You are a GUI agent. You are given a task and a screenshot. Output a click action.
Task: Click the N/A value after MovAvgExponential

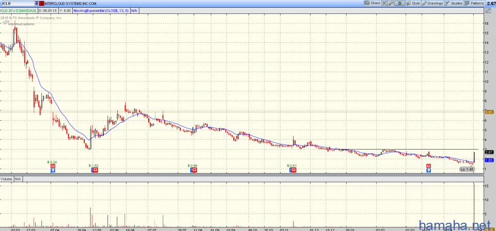134,11
